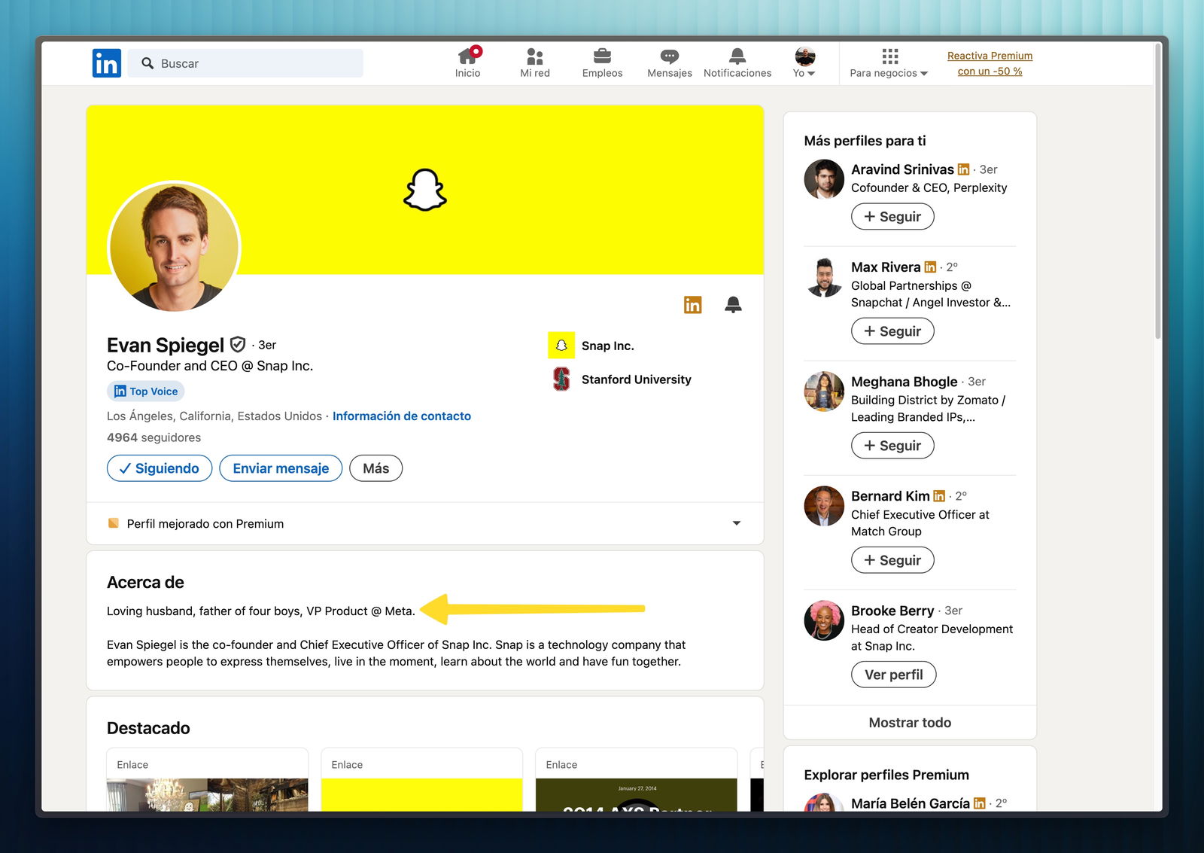Expand the Yo profile menu
The image size is (1204, 853).
pyautogui.click(x=804, y=62)
